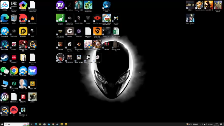Open the Microsoft Edge desktop shortcut
The width and height of the screenshot is (224, 126).
tap(4, 19)
